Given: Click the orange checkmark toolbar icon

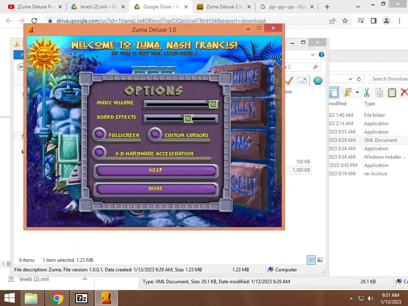Looking at the screenshot, I should tap(289, 80).
